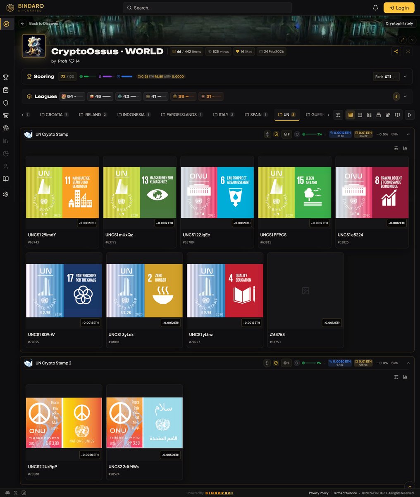Click Ethereum icon in UN Crypto Stamp header

tap(267, 134)
